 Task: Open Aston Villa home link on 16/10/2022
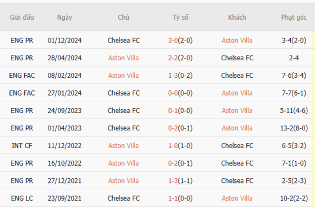(124, 163)
